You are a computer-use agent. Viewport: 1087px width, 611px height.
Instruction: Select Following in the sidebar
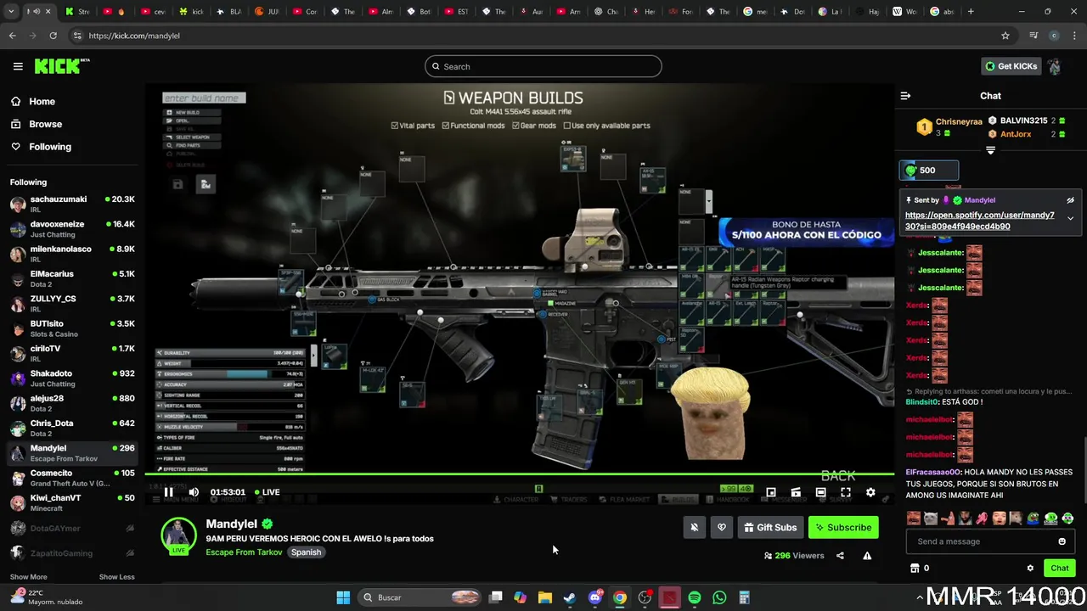tap(50, 147)
